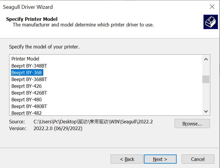
Task: Click the driver source folder path text
Action: [x=93, y=122]
